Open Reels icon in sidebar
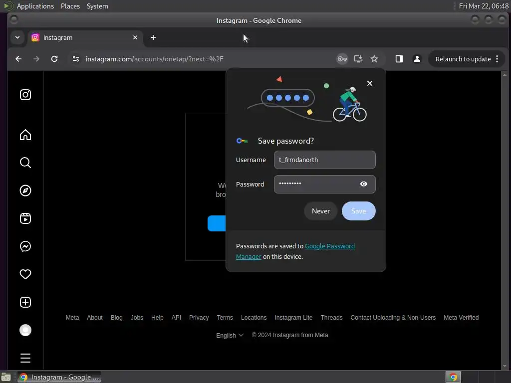Screen dimensions: 511x383 [25, 218]
